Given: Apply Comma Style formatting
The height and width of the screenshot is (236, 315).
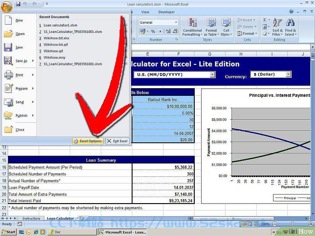Looking at the screenshot, I should [x=160, y=31].
